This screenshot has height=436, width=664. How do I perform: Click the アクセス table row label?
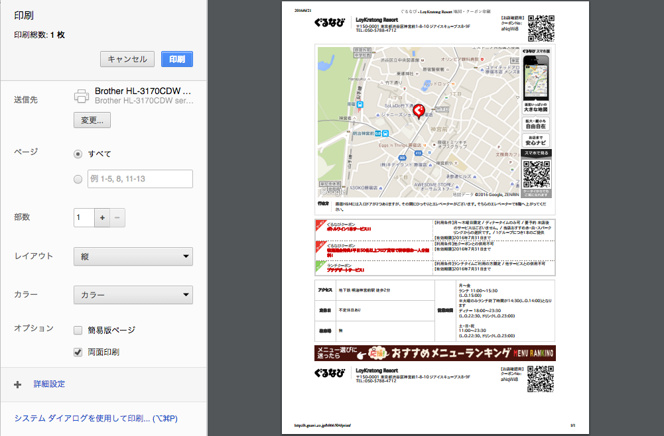[325, 290]
